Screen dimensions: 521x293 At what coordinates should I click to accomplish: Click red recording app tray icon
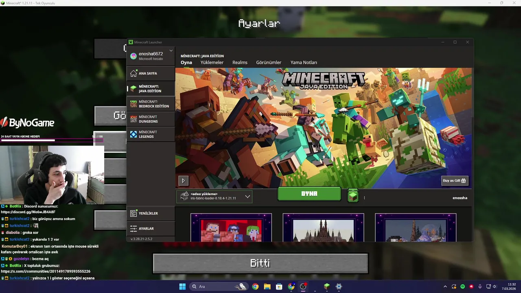tap(471, 286)
